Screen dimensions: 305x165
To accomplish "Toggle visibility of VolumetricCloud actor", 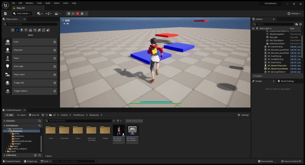I will coord(253,43).
